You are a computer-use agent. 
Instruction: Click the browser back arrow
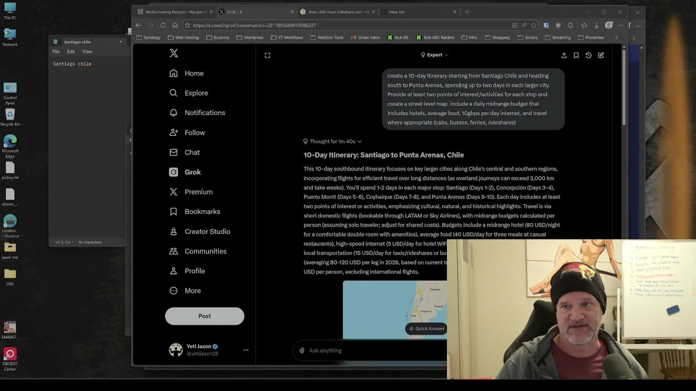tap(138, 25)
